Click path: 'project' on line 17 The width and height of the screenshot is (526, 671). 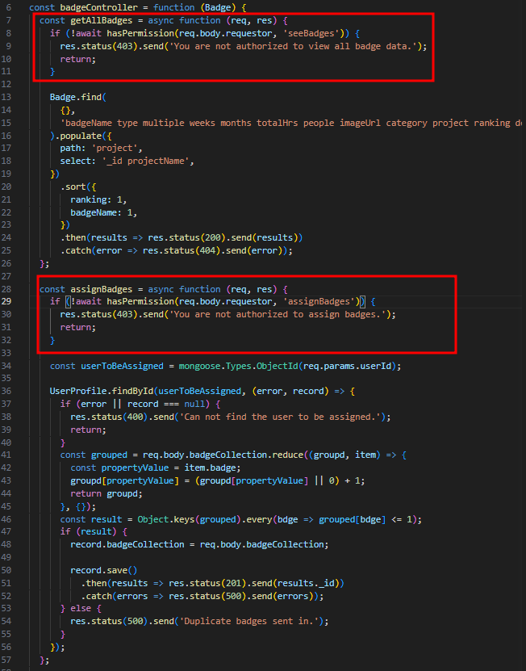tap(101, 148)
